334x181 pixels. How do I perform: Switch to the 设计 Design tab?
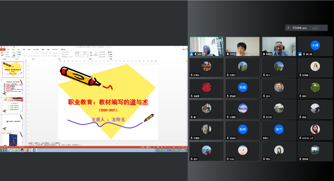click(x=18, y=49)
